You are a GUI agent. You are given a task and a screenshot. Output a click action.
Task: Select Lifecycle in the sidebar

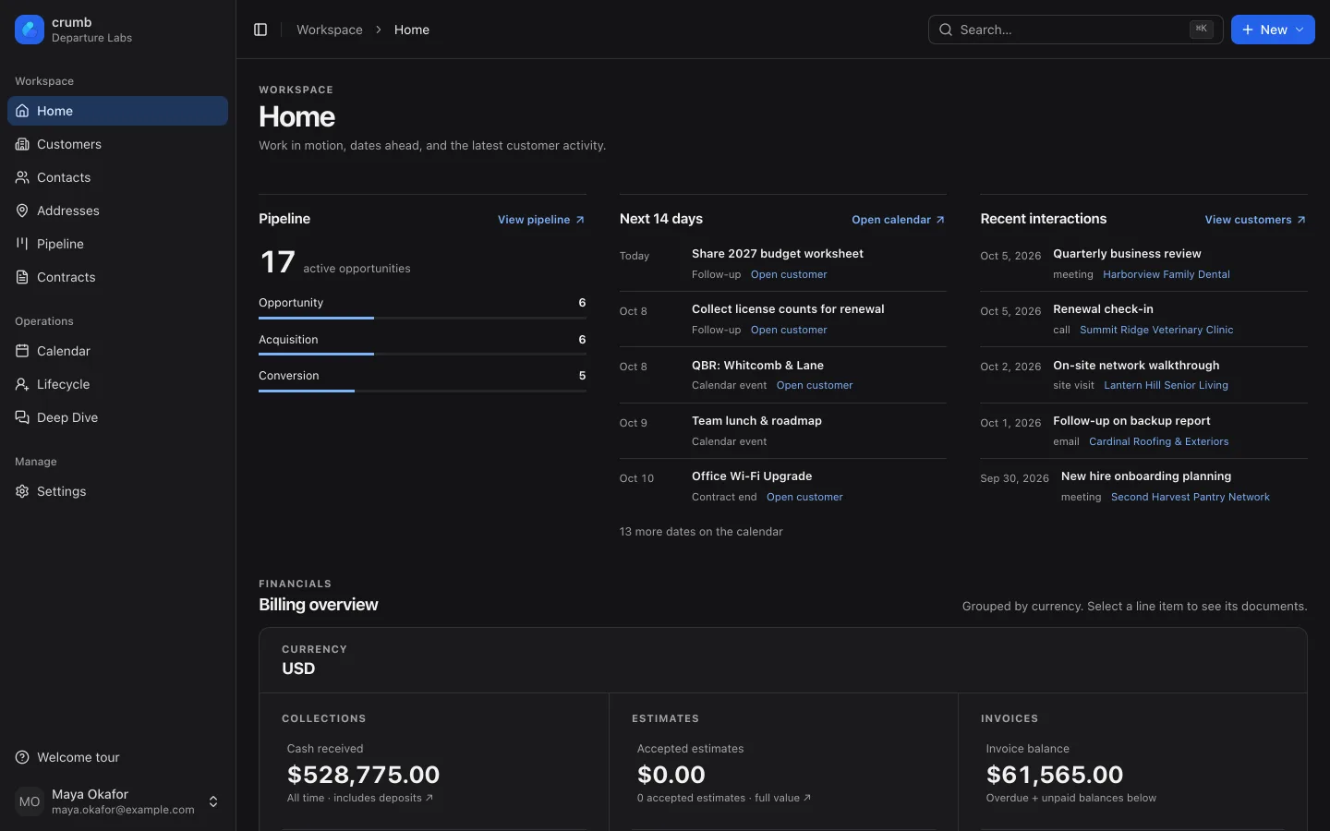[x=117, y=384]
